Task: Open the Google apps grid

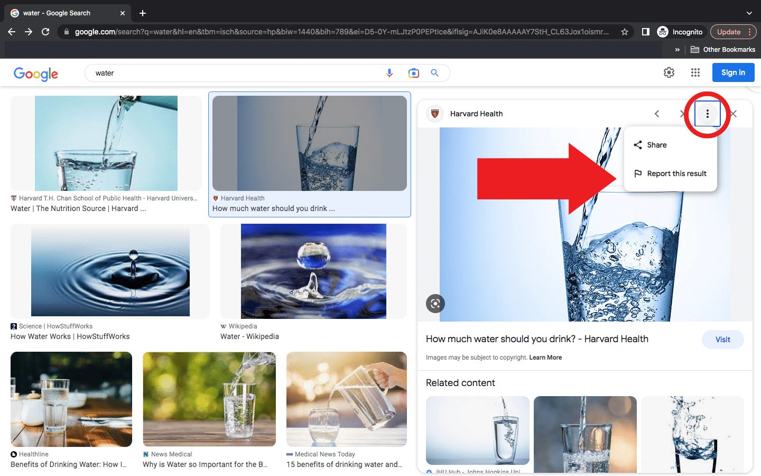Action: 695,72
